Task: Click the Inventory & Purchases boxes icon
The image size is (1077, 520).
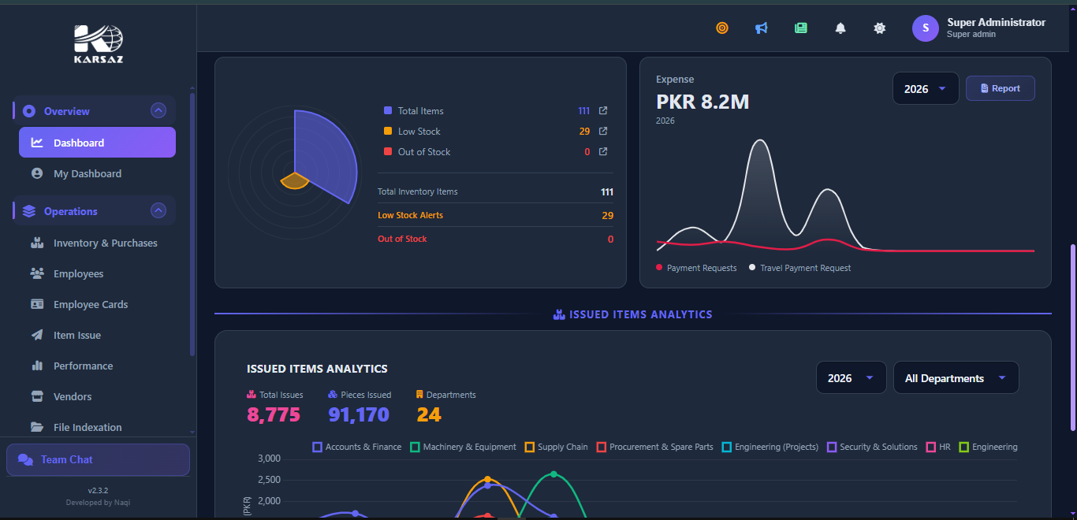Action: coord(37,243)
